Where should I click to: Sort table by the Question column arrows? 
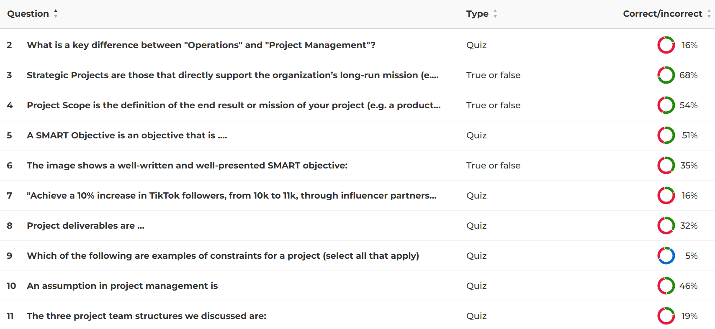coord(56,14)
